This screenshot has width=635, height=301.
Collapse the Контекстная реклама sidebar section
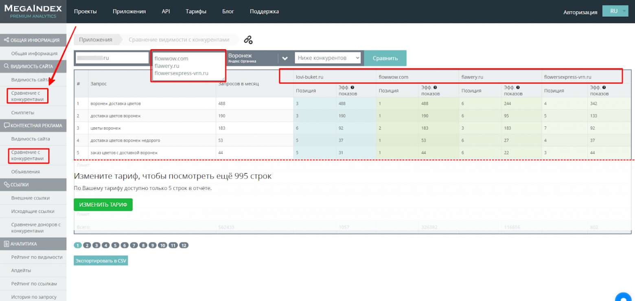(x=33, y=125)
